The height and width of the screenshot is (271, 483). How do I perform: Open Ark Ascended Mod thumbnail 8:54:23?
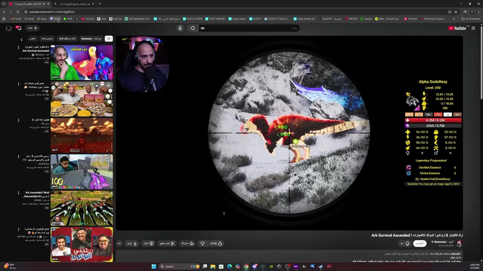click(82, 208)
